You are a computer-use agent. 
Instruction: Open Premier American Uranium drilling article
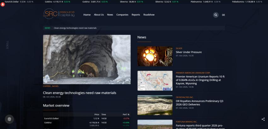click(x=200, y=80)
